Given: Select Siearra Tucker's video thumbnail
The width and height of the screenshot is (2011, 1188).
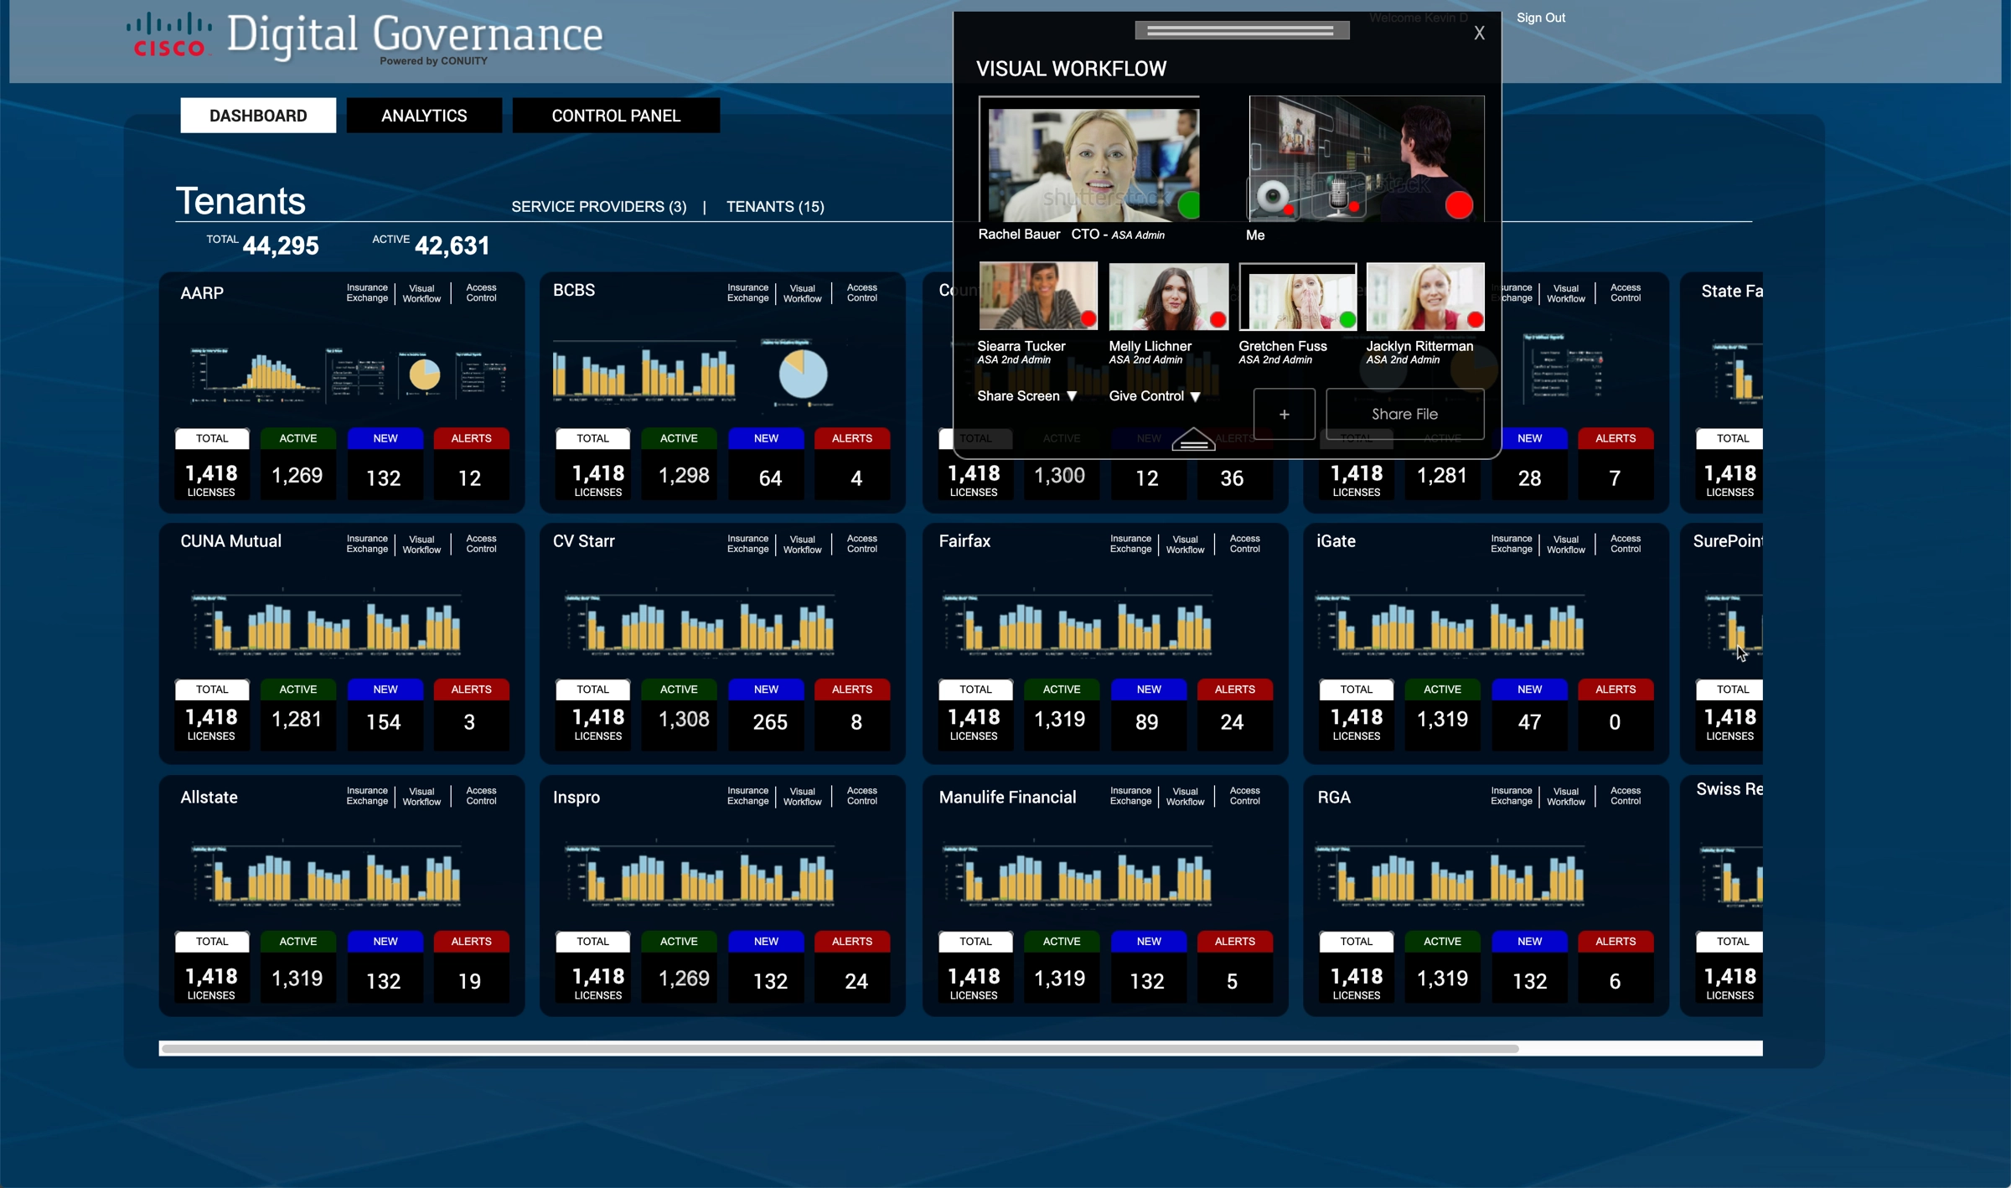Looking at the screenshot, I should click(x=1038, y=296).
